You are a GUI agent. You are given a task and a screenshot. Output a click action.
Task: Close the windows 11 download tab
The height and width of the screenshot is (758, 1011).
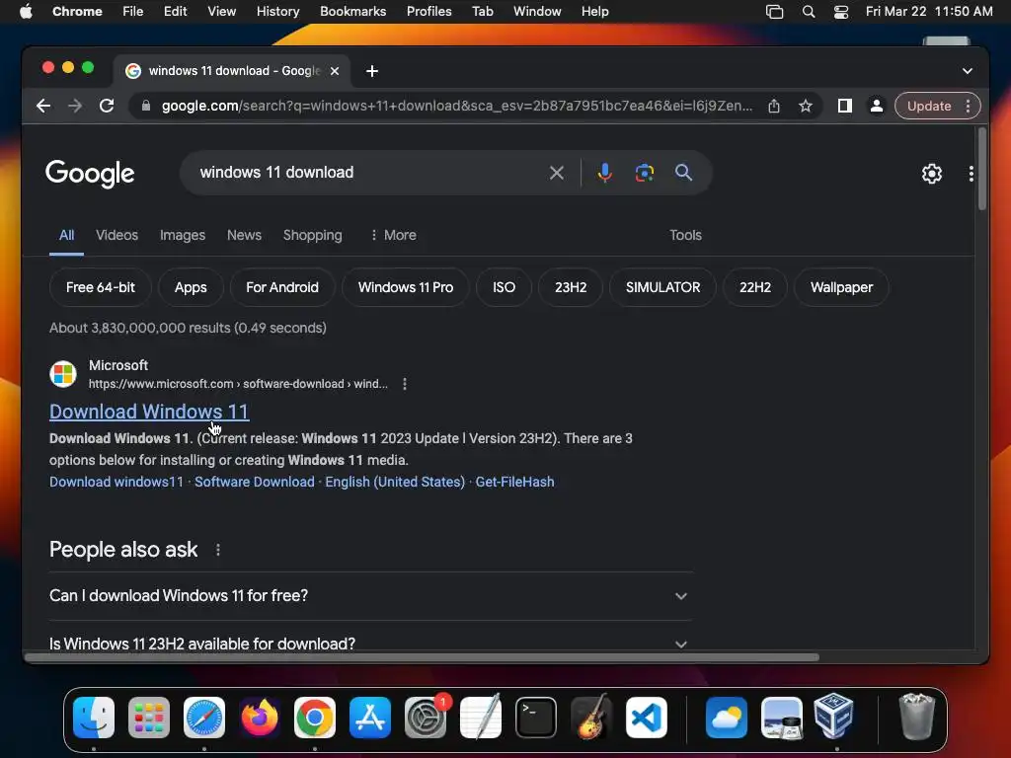click(335, 71)
